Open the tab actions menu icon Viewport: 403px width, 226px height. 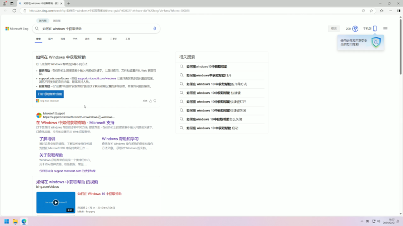pos(12,4)
